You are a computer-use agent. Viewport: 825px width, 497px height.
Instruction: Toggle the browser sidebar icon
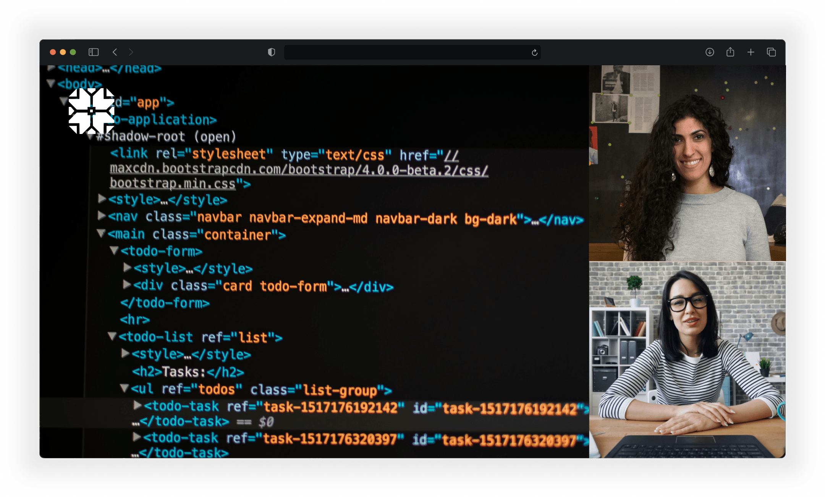coord(94,52)
